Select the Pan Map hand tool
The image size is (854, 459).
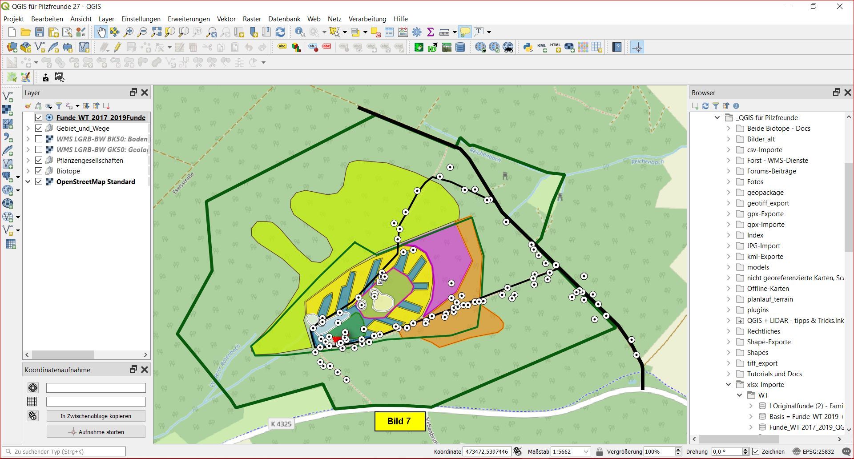click(x=101, y=32)
